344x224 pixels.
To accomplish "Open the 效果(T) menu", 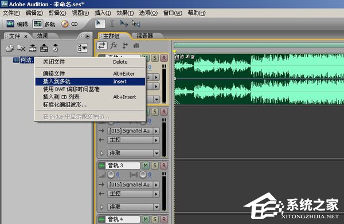I will pos(125,13).
